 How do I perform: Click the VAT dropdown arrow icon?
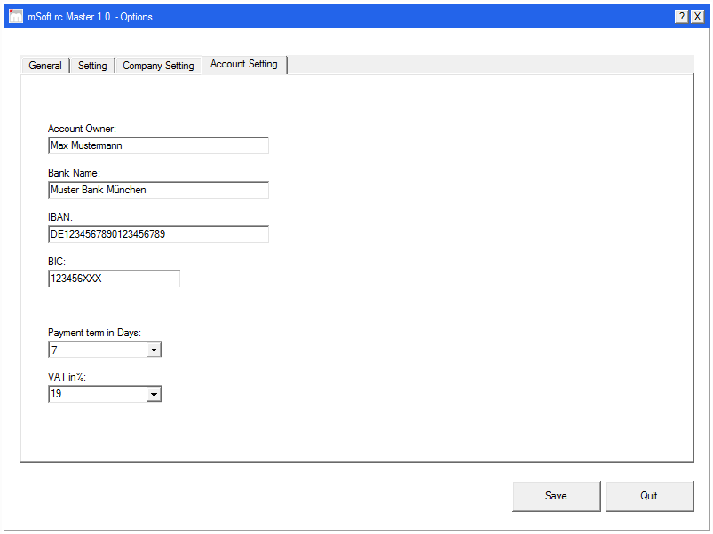154,394
